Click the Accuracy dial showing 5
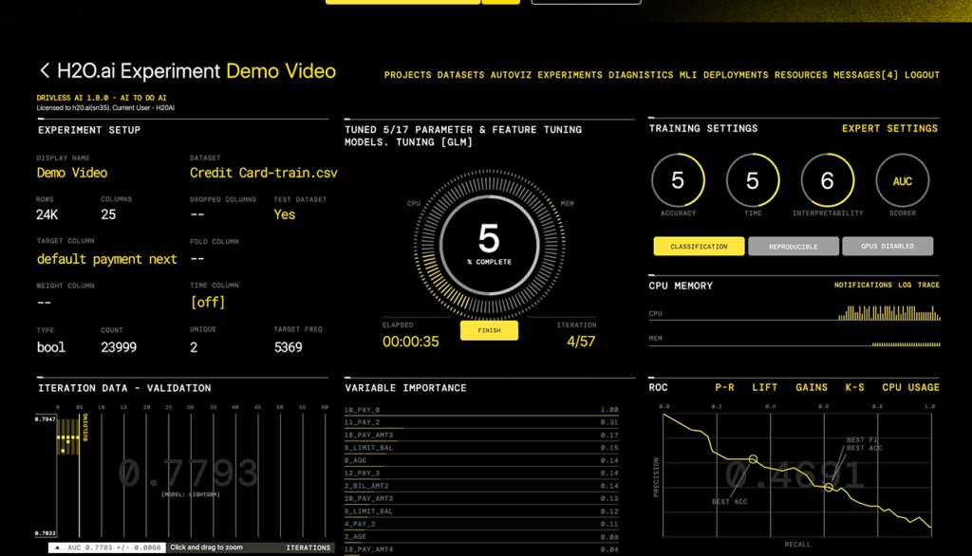This screenshot has height=556, width=972. click(678, 180)
